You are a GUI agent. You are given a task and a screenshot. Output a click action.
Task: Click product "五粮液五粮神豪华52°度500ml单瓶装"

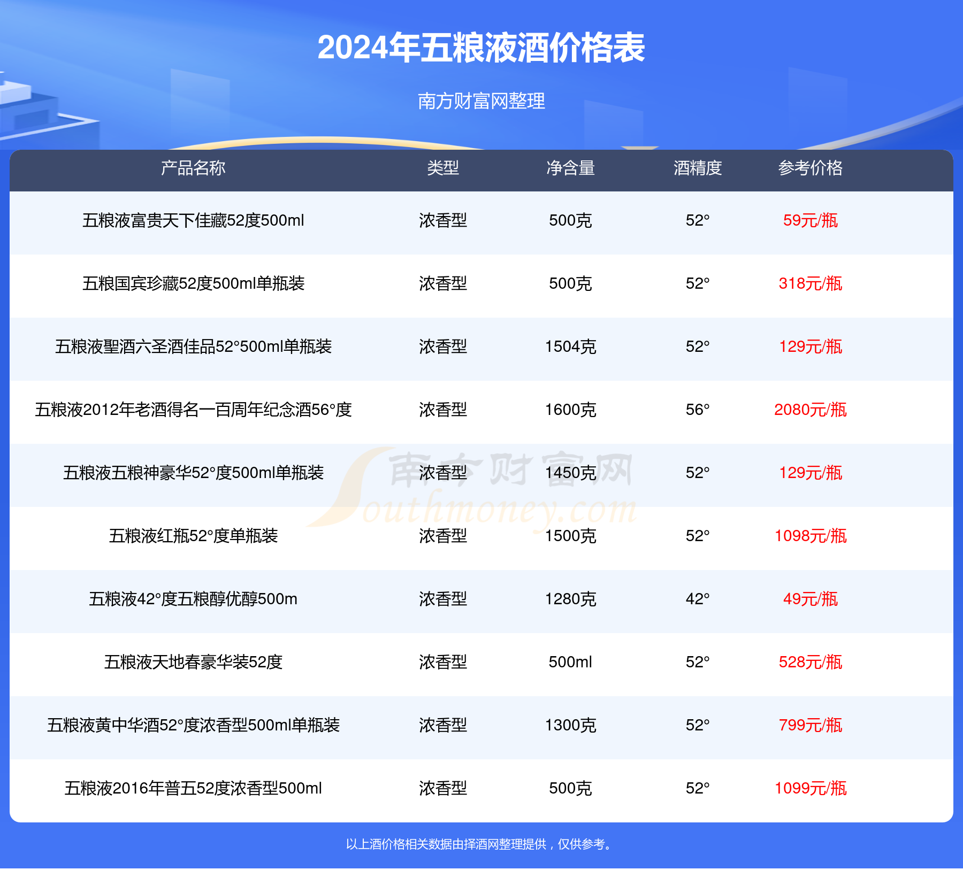193,473
